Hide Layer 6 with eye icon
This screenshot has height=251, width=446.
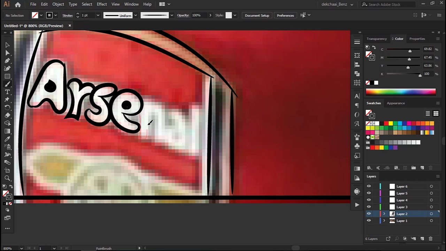[x=369, y=186]
